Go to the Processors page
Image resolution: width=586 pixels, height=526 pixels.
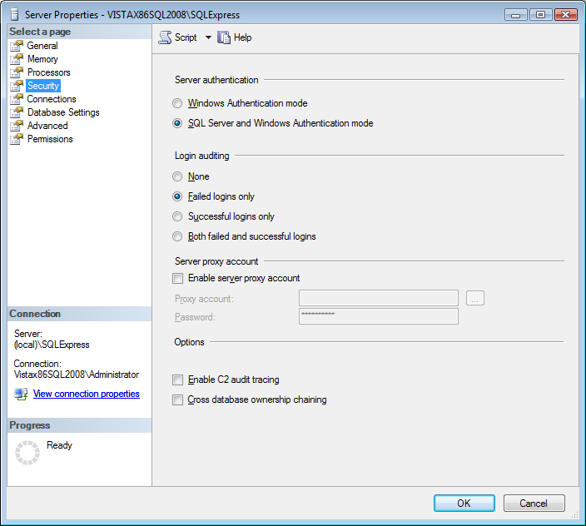click(48, 72)
